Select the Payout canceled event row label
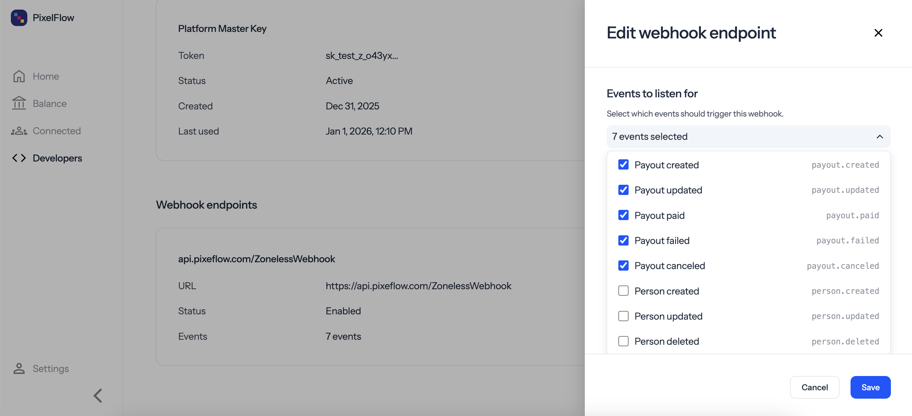This screenshot has height=416, width=912. (670, 266)
